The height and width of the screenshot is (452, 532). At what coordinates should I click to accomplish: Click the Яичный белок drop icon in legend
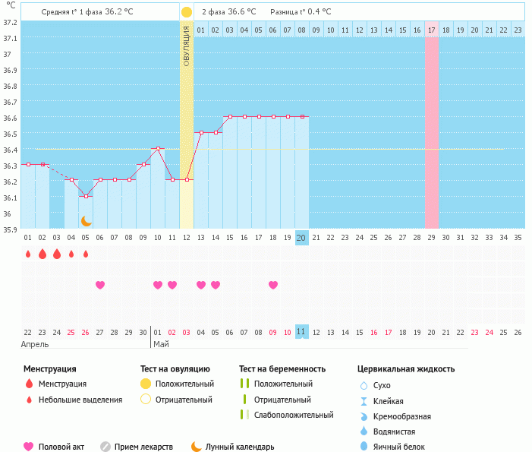click(x=364, y=447)
